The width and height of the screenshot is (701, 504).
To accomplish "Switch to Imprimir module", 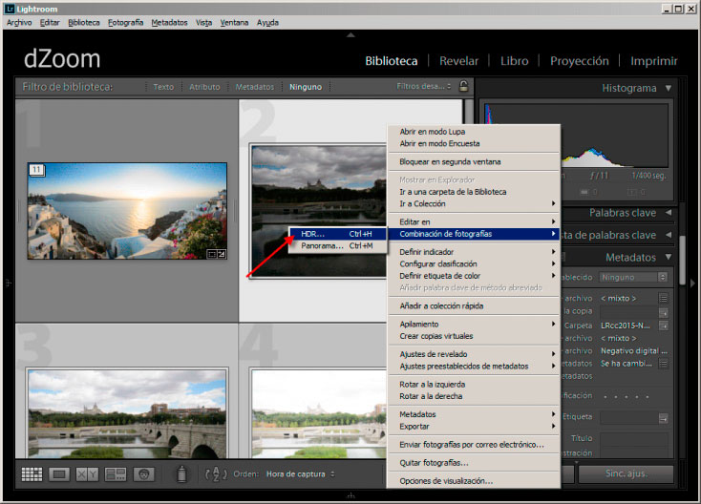I will point(654,61).
